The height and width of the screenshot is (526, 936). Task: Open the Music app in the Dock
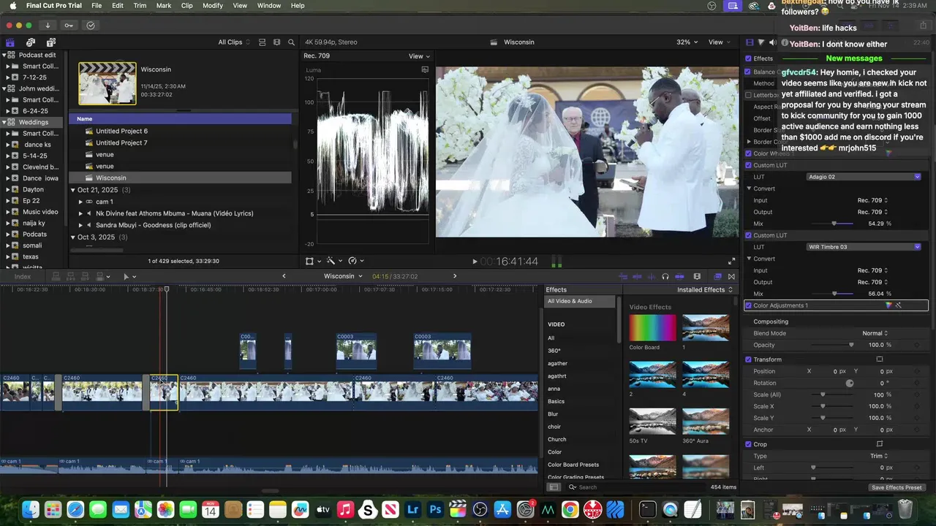[346, 509]
